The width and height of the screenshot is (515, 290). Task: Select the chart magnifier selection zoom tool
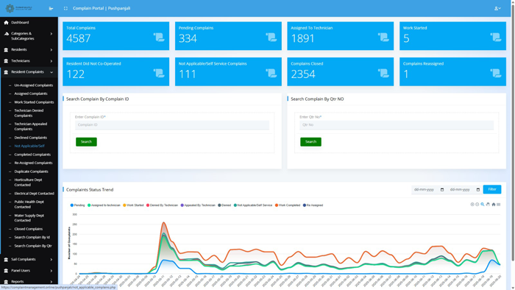click(x=483, y=205)
